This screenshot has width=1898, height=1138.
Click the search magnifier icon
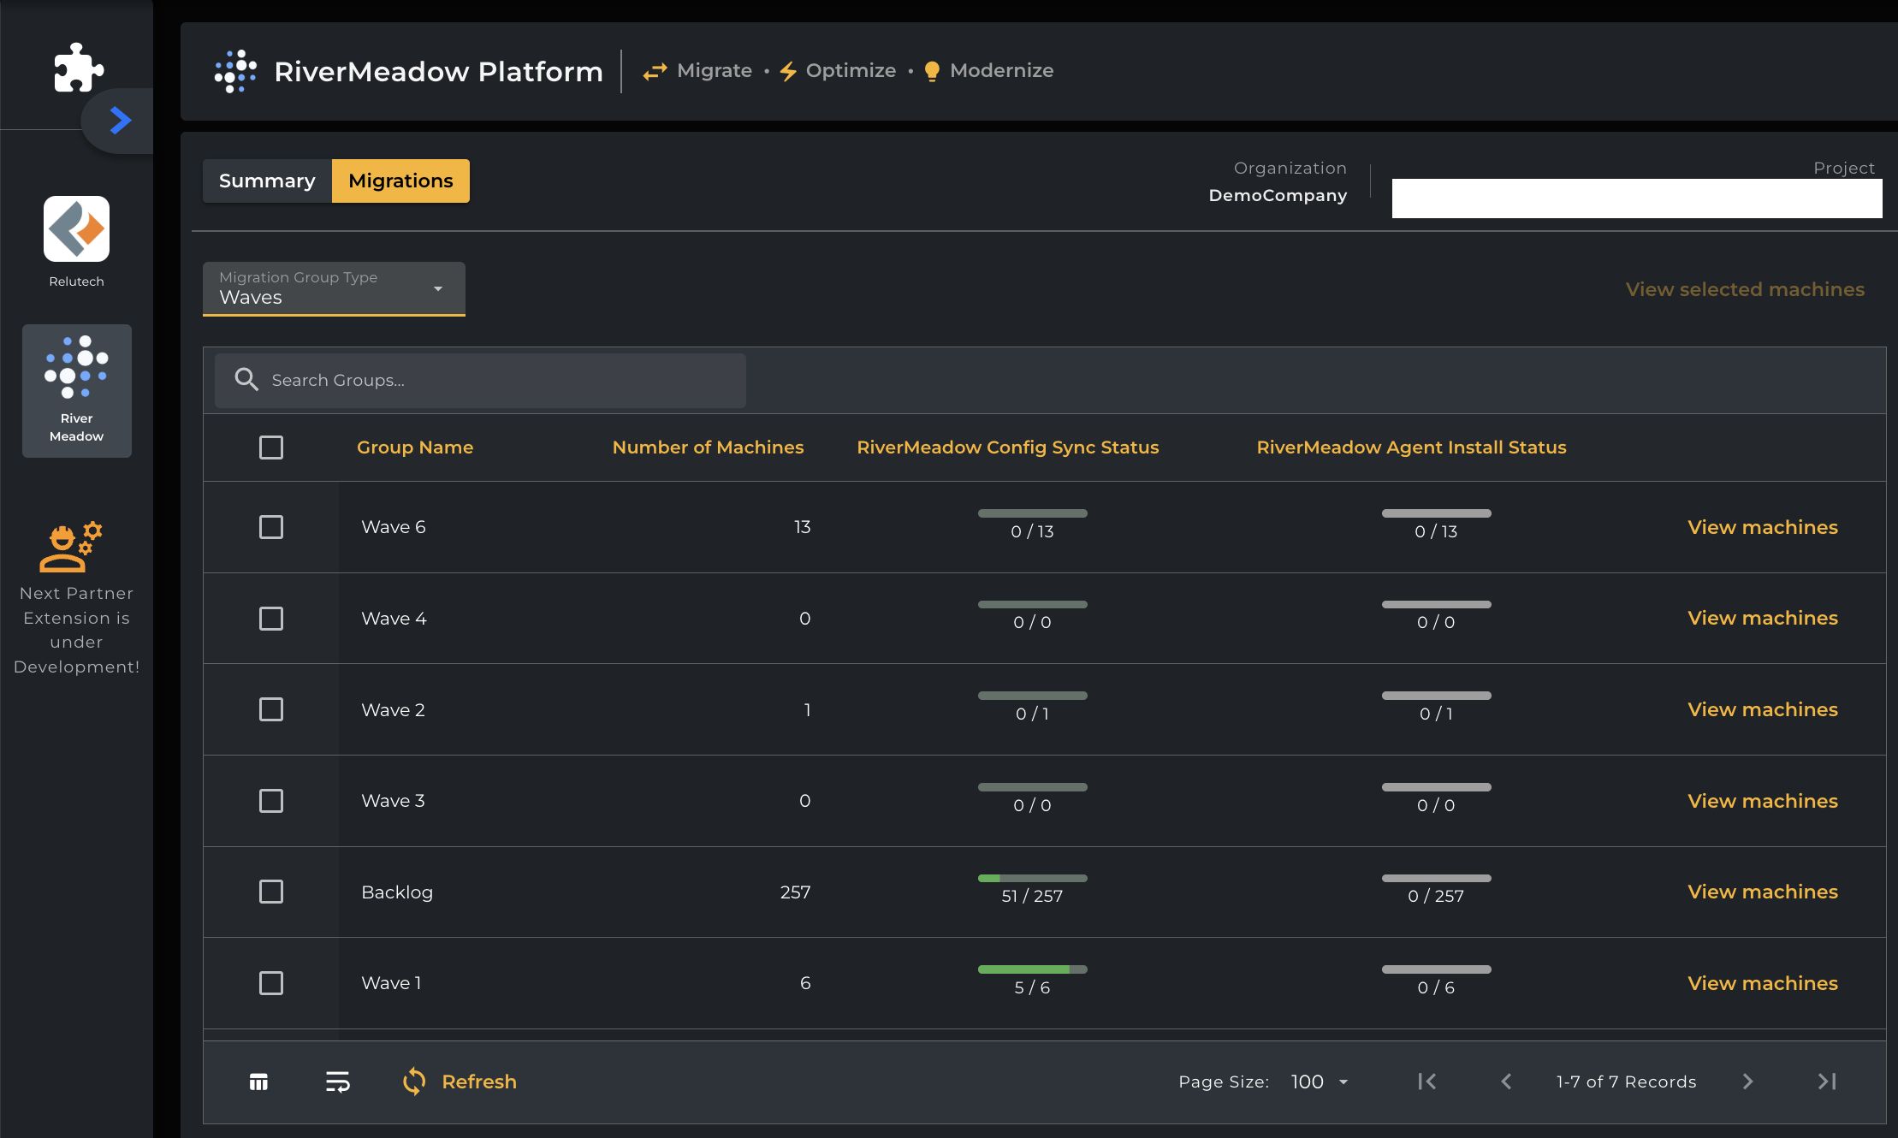click(x=246, y=379)
